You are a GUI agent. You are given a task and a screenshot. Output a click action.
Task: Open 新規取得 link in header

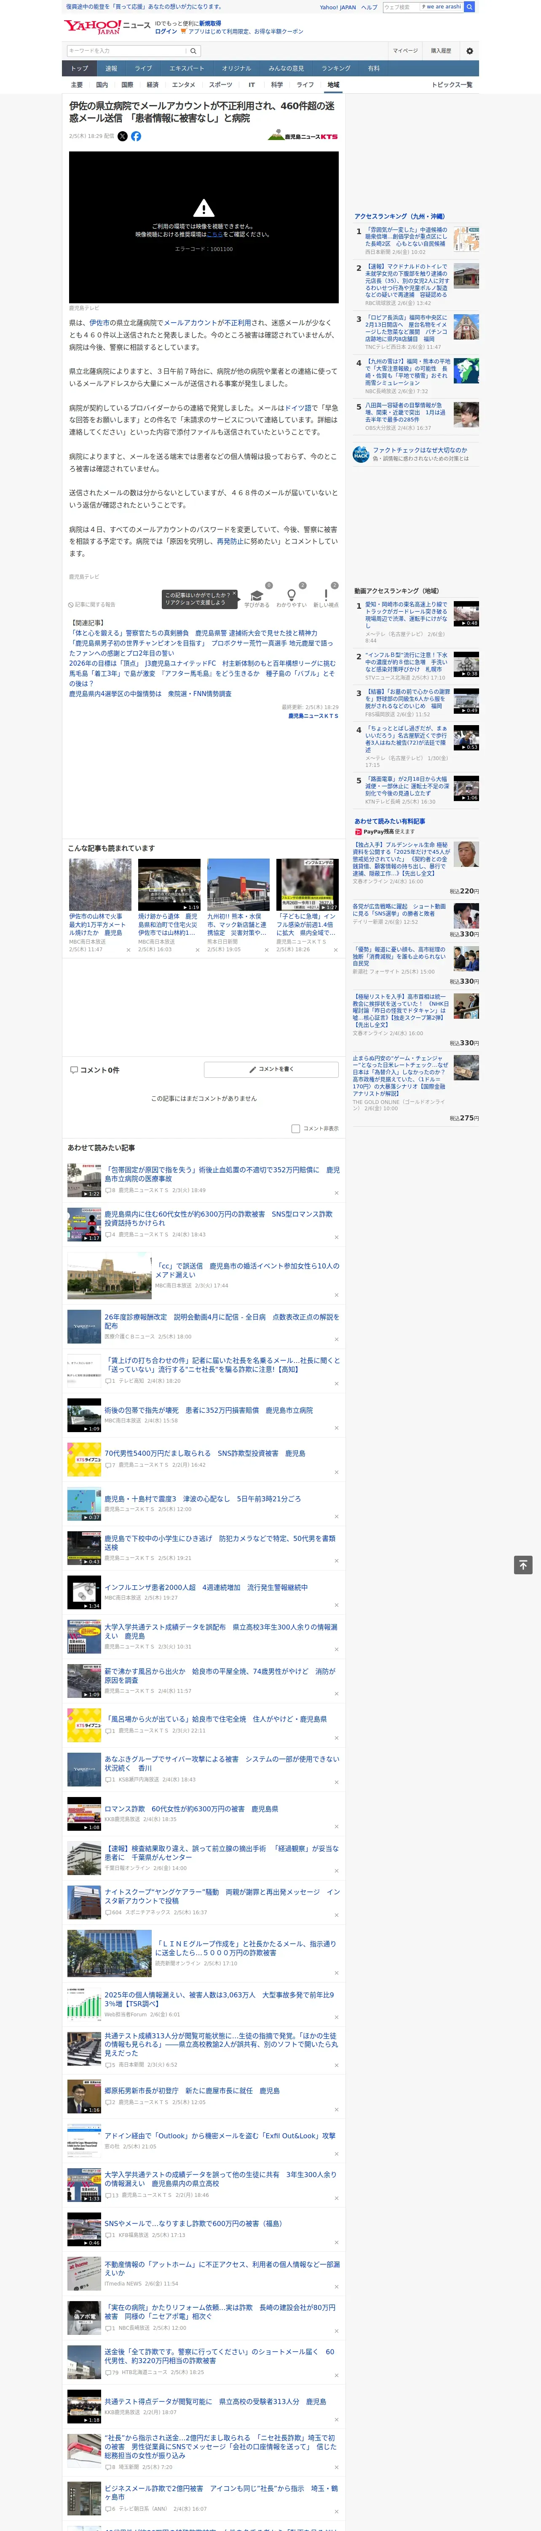(x=210, y=23)
